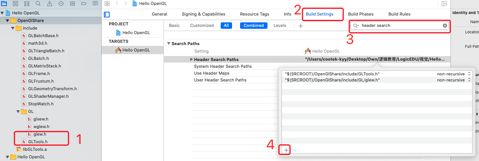
Task: Go back with the left chevron
Action: pyautogui.click(x=117, y=3)
